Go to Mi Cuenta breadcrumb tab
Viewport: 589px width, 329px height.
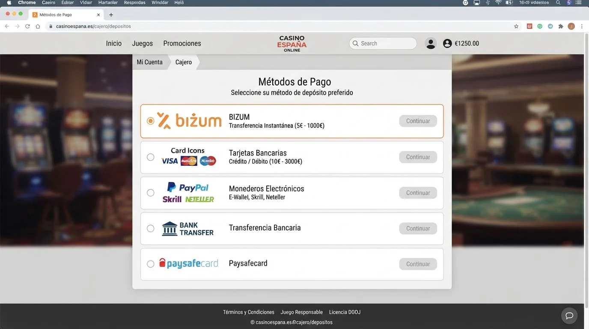pos(149,62)
